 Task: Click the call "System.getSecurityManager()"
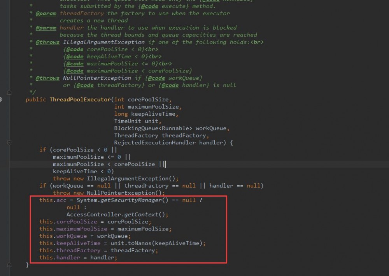click(122, 200)
